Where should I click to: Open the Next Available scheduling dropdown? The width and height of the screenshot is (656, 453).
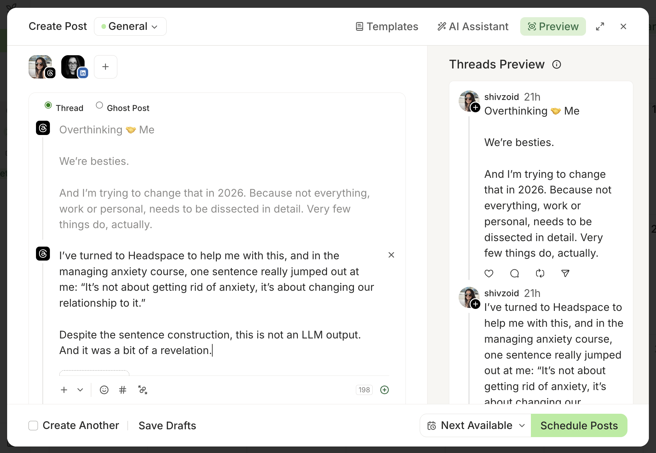coord(475,426)
